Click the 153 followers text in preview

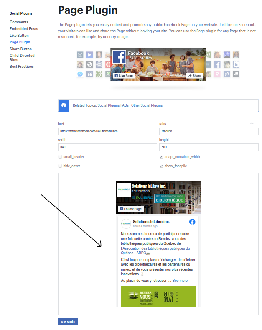click(141, 191)
